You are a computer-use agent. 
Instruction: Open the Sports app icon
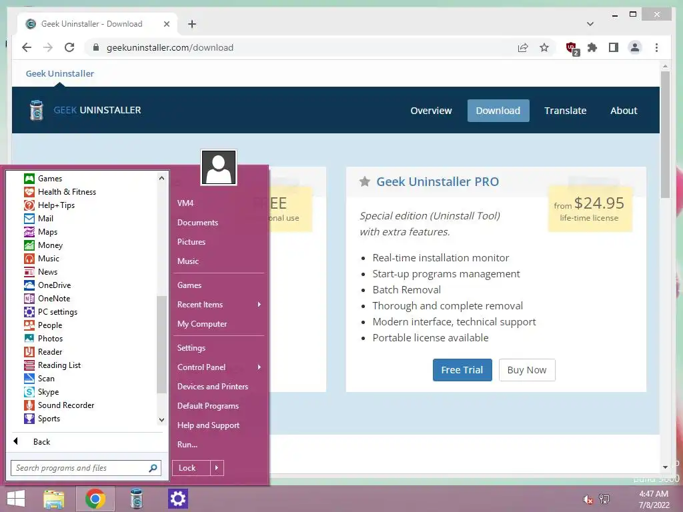click(x=29, y=419)
